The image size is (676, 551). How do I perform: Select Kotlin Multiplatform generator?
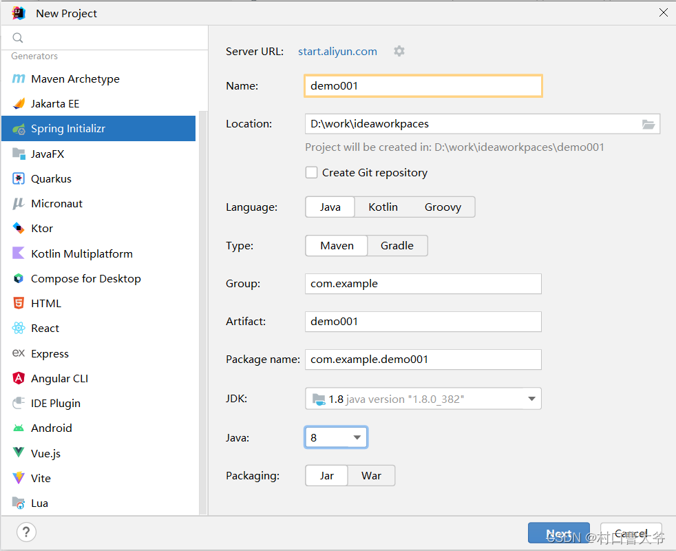point(98,253)
